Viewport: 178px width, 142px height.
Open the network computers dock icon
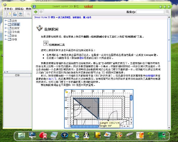coord(75,135)
